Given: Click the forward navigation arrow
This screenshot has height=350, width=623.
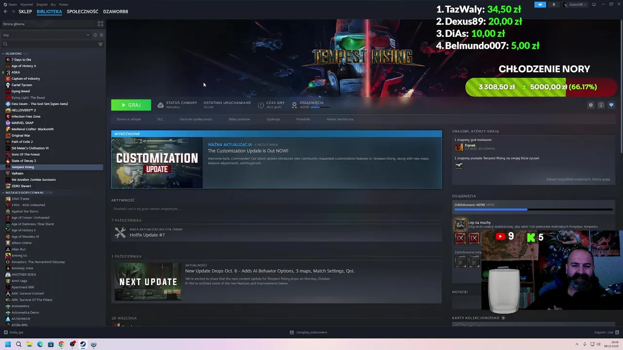Looking at the screenshot, I should pyautogui.click(x=13, y=12).
